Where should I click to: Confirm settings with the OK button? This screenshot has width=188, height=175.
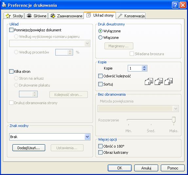(x=120, y=168)
